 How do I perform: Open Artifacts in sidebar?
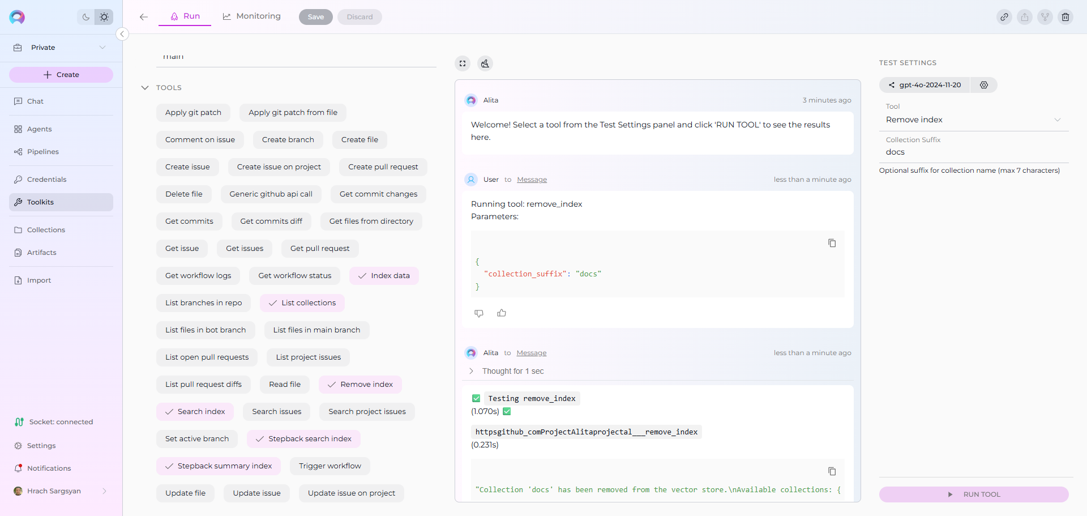click(61, 253)
